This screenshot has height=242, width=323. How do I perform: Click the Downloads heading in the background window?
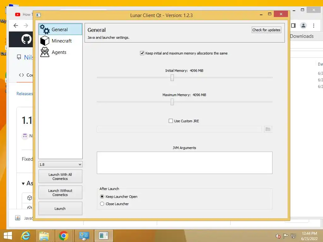[302, 36]
